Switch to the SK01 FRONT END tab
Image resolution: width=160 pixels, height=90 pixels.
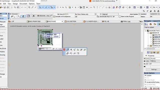(x=35, y=21)
